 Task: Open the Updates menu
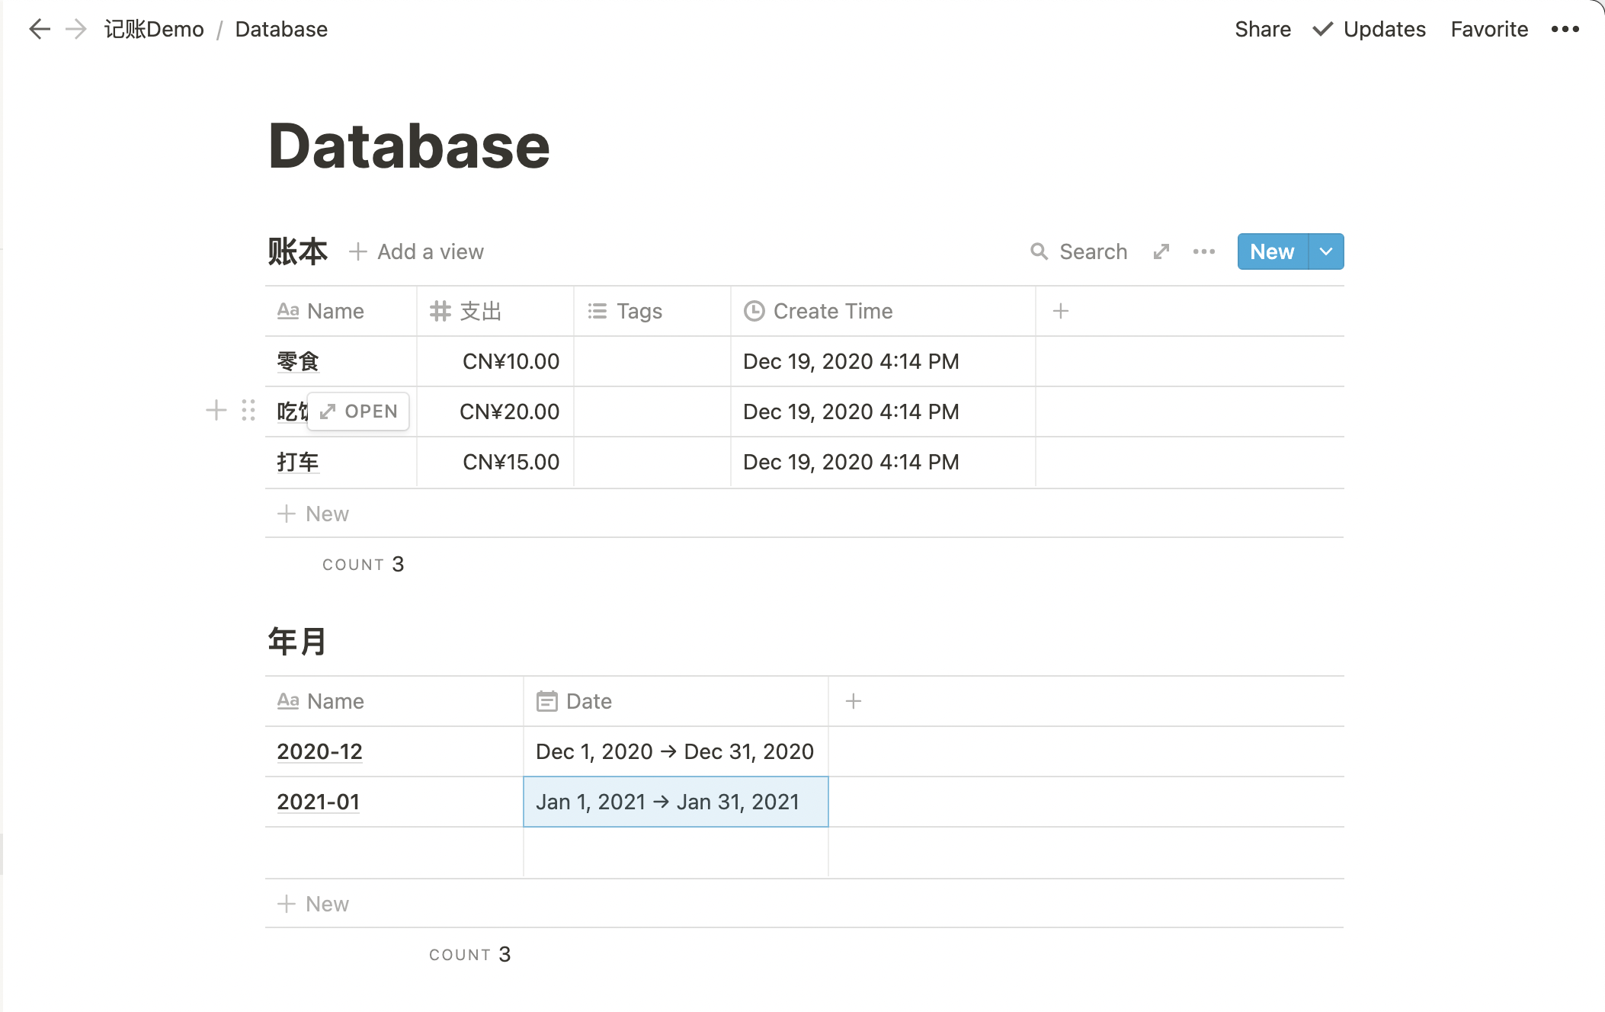pos(1369,30)
